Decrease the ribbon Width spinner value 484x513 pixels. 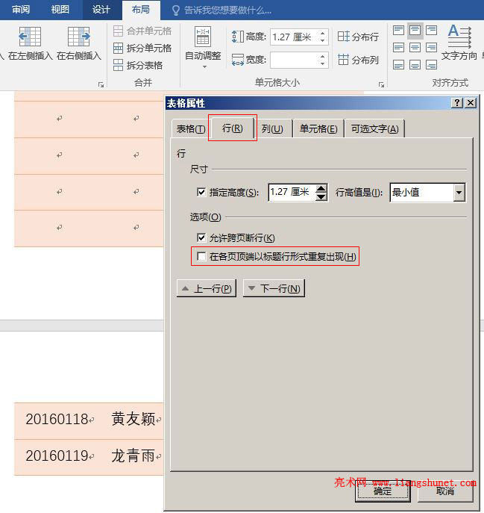point(323,63)
